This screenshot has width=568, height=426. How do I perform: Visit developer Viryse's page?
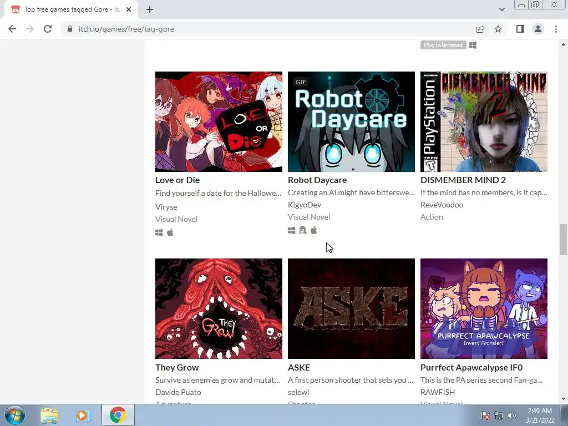(x=166, y=207)
